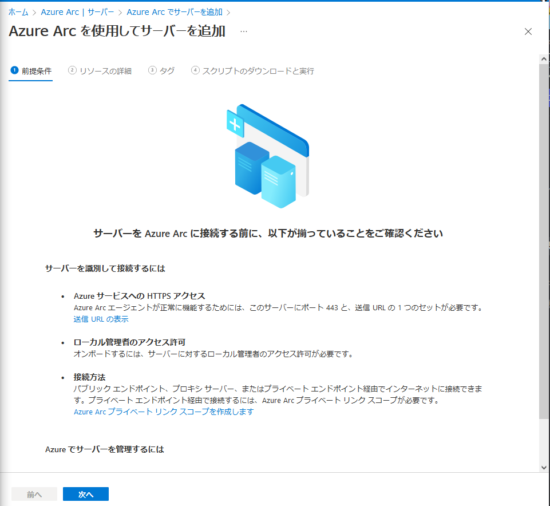Viewport: 550px width, 506px height.
Task: Open the Azure Arc | サーバー breadcrumb
Action: tap(77, 12)
